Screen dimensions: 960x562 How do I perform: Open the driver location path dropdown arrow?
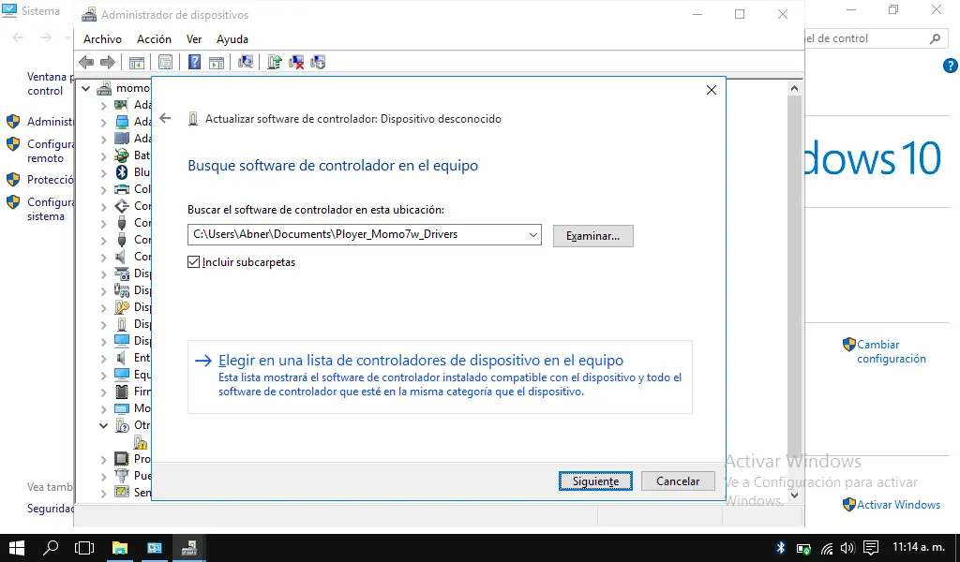[x=533, y=235]
